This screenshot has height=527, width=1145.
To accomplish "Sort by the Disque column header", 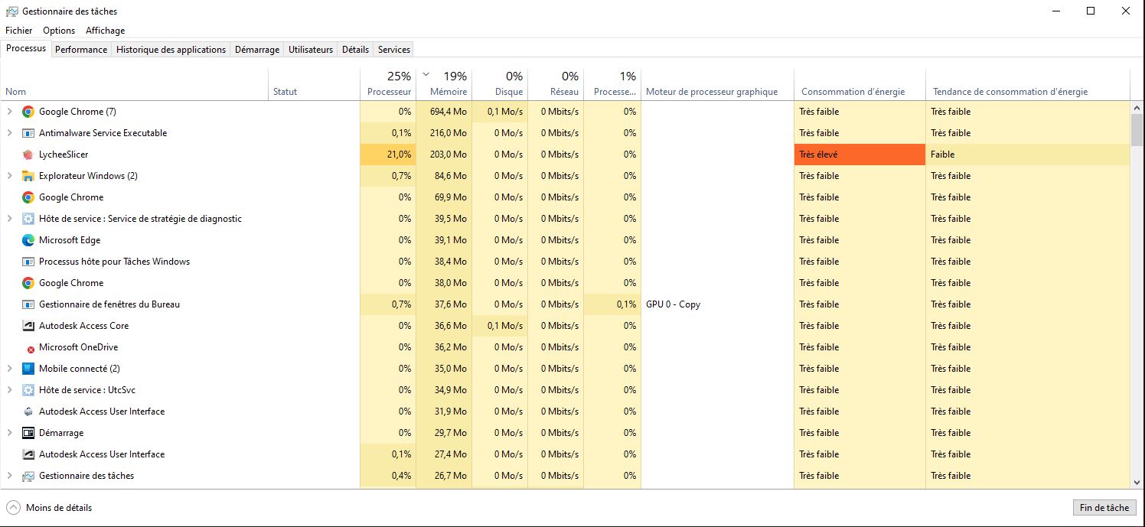I will (500, 84).
